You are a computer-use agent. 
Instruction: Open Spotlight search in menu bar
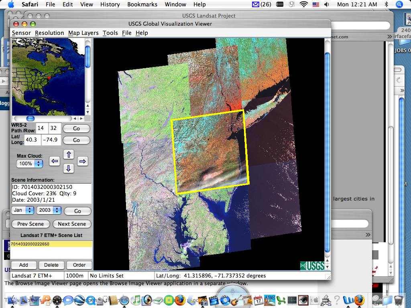(399, 4)
